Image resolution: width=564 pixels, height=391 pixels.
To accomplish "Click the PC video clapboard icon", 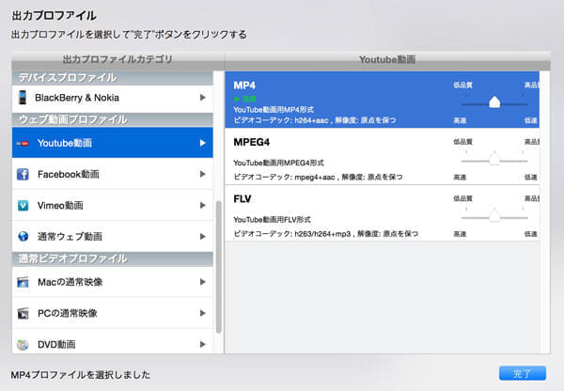I will tap(23, 313).
